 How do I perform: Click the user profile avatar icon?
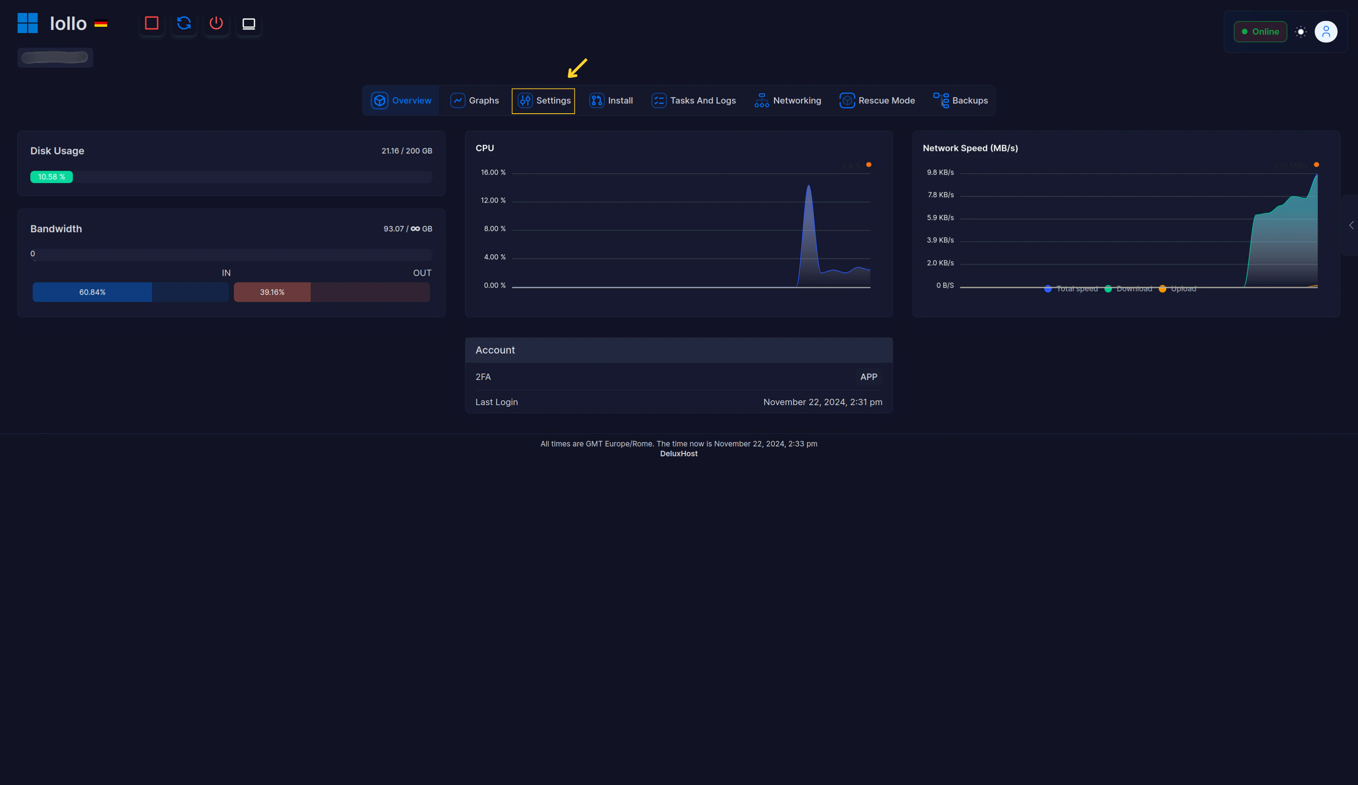point(1326,31)
